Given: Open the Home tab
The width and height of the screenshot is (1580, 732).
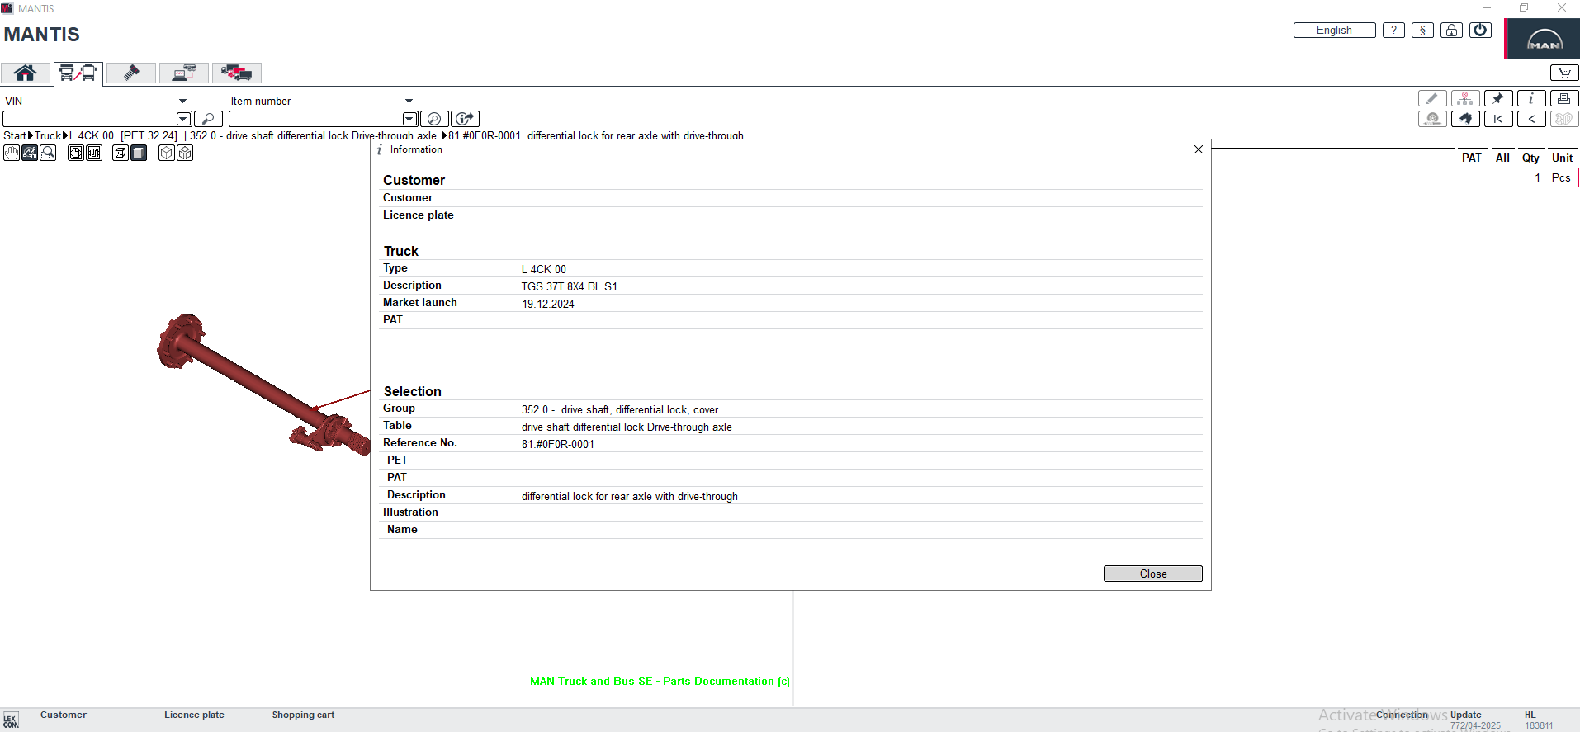Looking at the screenshot, I should (26, 73).
